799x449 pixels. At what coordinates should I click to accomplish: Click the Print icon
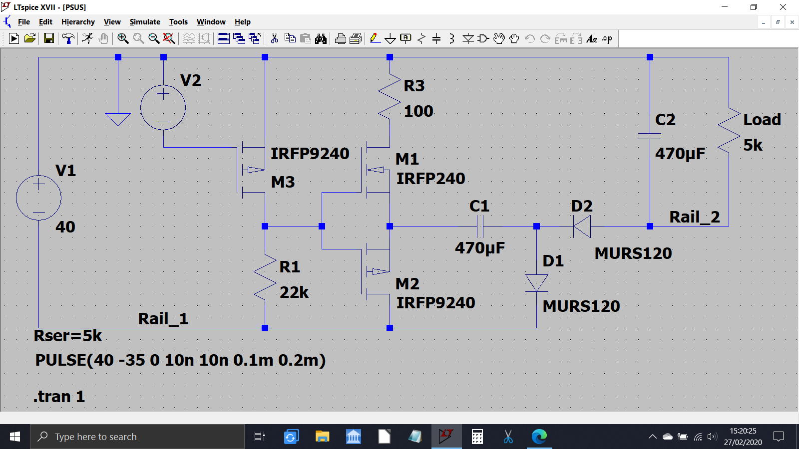(x=341, y=38)
